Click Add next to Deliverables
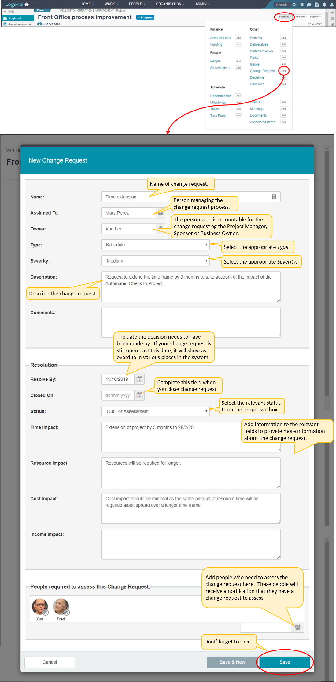Image resolution: width=336 pixels, height=682 pixels. pos(284,44)
